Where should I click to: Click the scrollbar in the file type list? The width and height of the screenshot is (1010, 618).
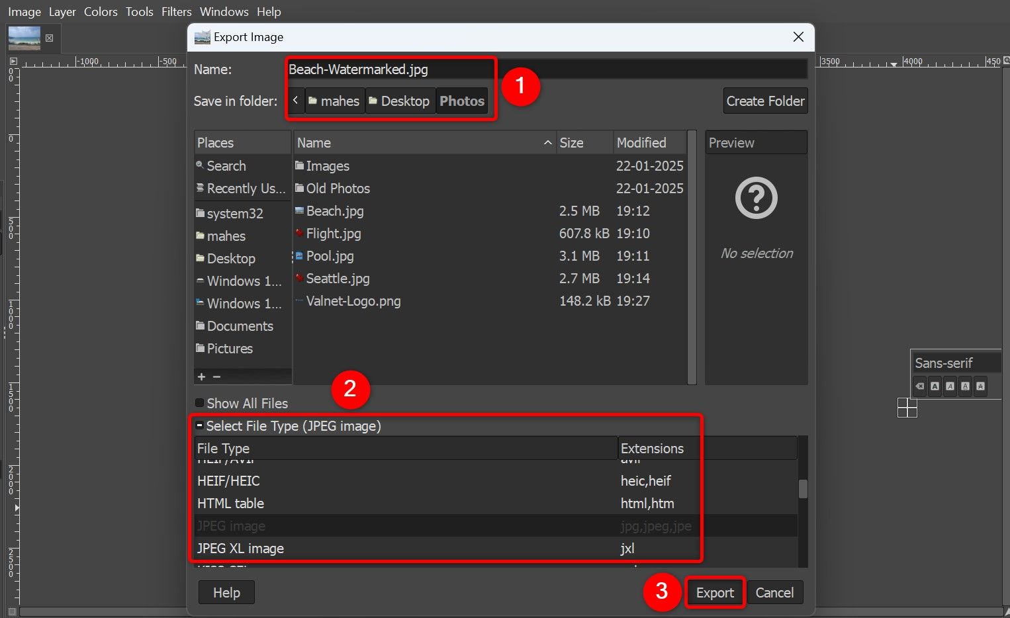pos(802,490)
